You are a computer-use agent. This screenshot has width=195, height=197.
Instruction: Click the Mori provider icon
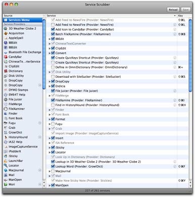6,184
